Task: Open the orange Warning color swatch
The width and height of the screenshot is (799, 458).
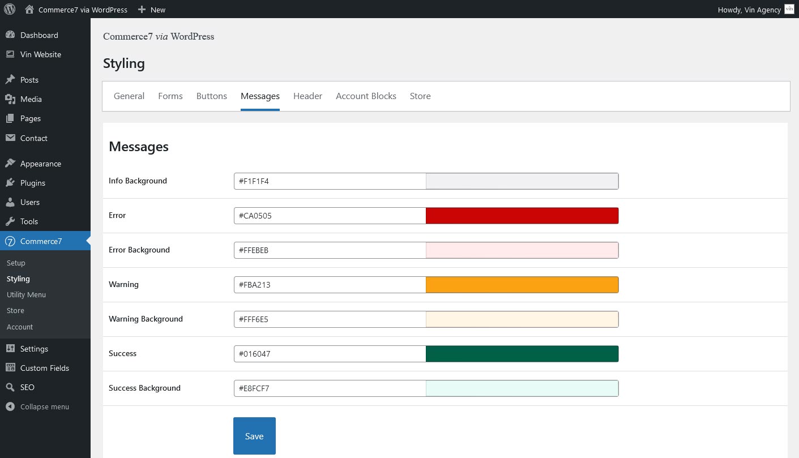Action: click(x=522, y=285)
